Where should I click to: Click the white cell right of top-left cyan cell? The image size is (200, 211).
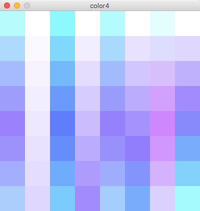(37, 23)
